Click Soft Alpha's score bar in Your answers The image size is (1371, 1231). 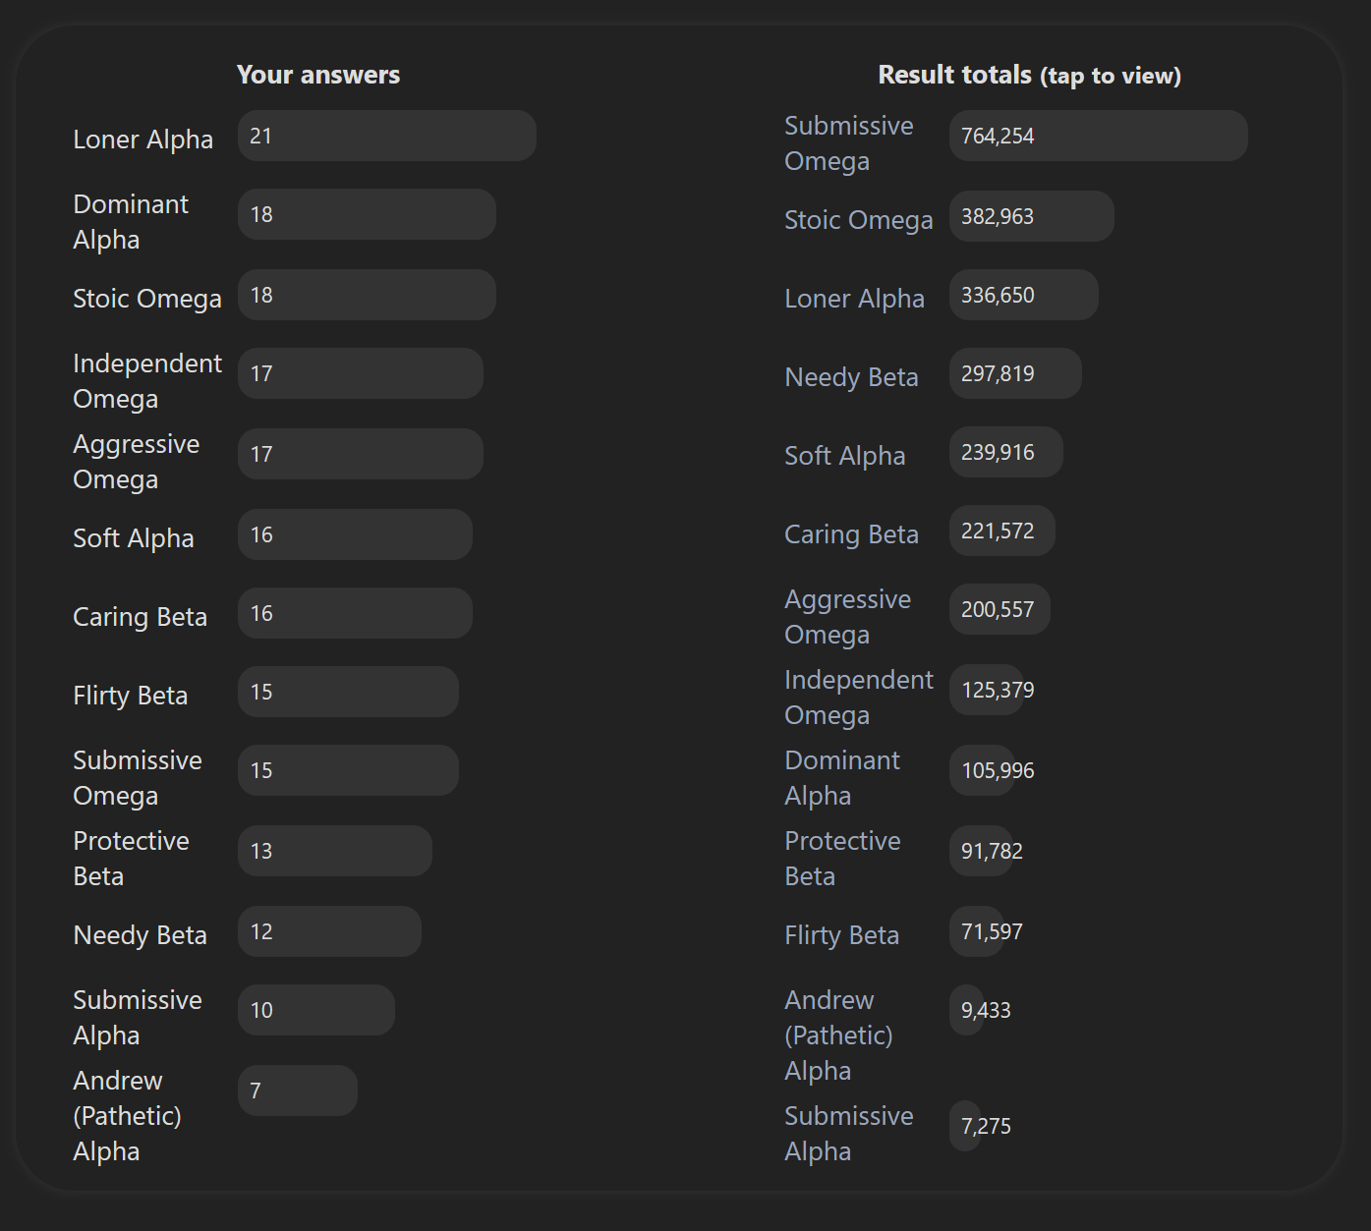point(355,534)
